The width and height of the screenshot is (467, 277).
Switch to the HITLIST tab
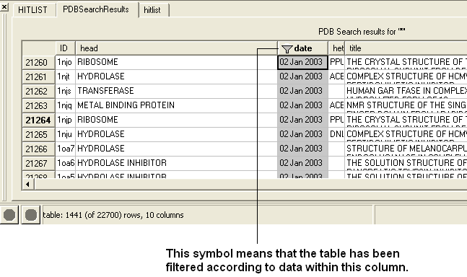32,10
